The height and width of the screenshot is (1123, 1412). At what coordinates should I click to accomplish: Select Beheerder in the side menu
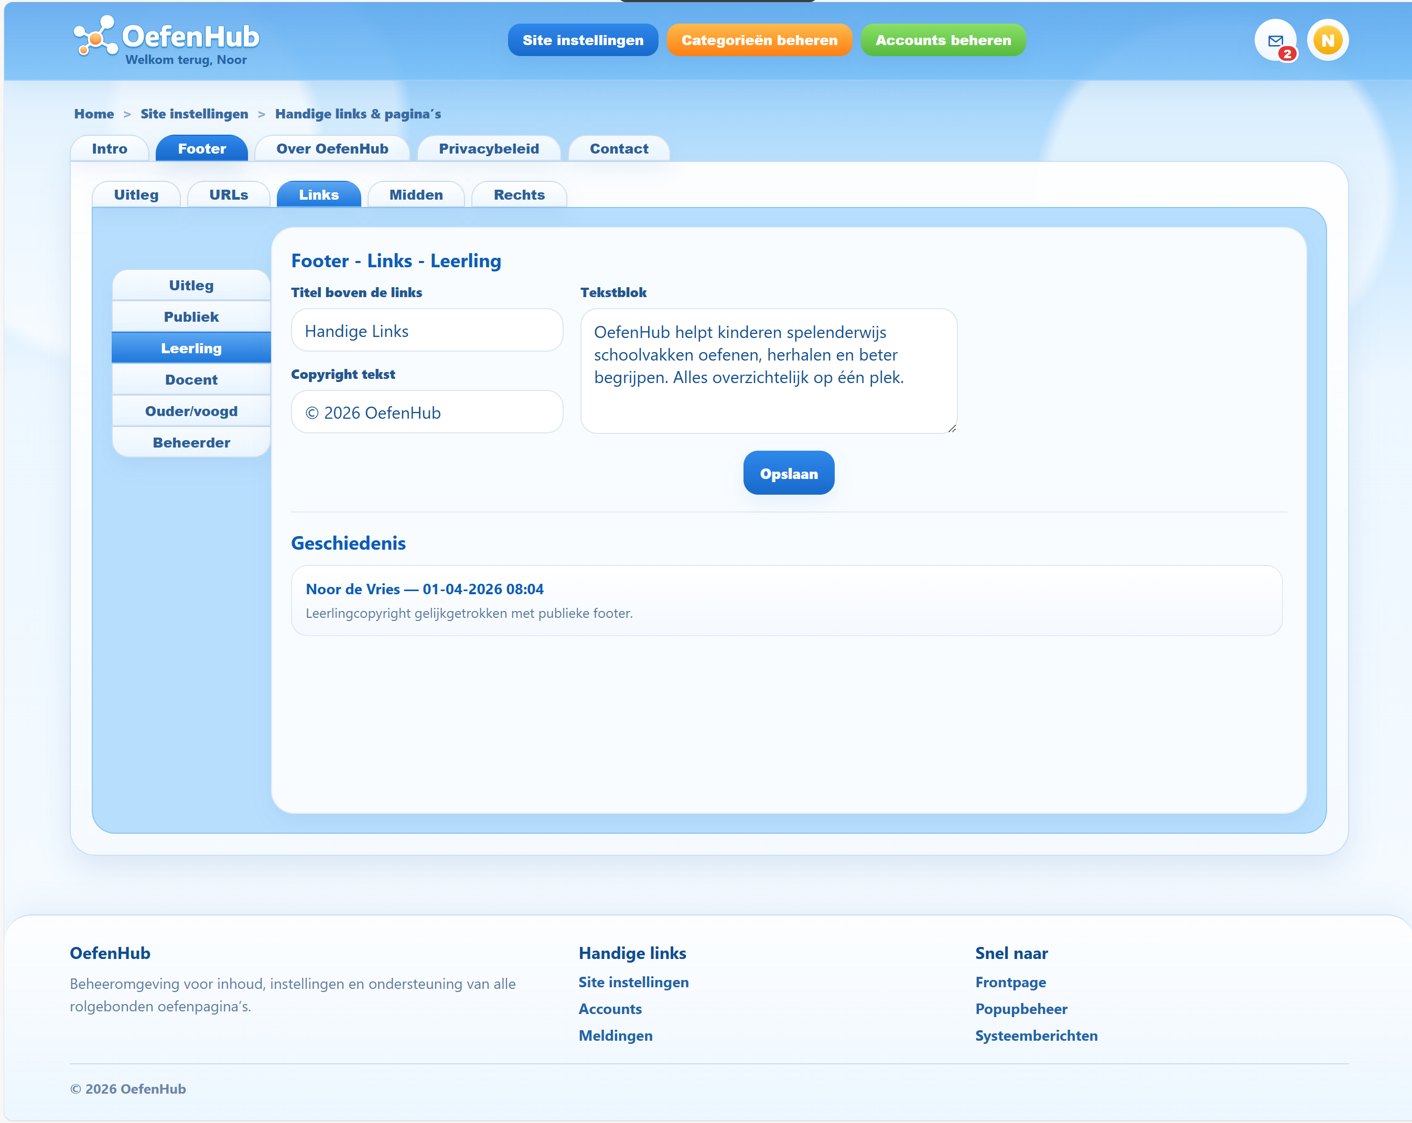pyautogui.click(x=191, y=442)
